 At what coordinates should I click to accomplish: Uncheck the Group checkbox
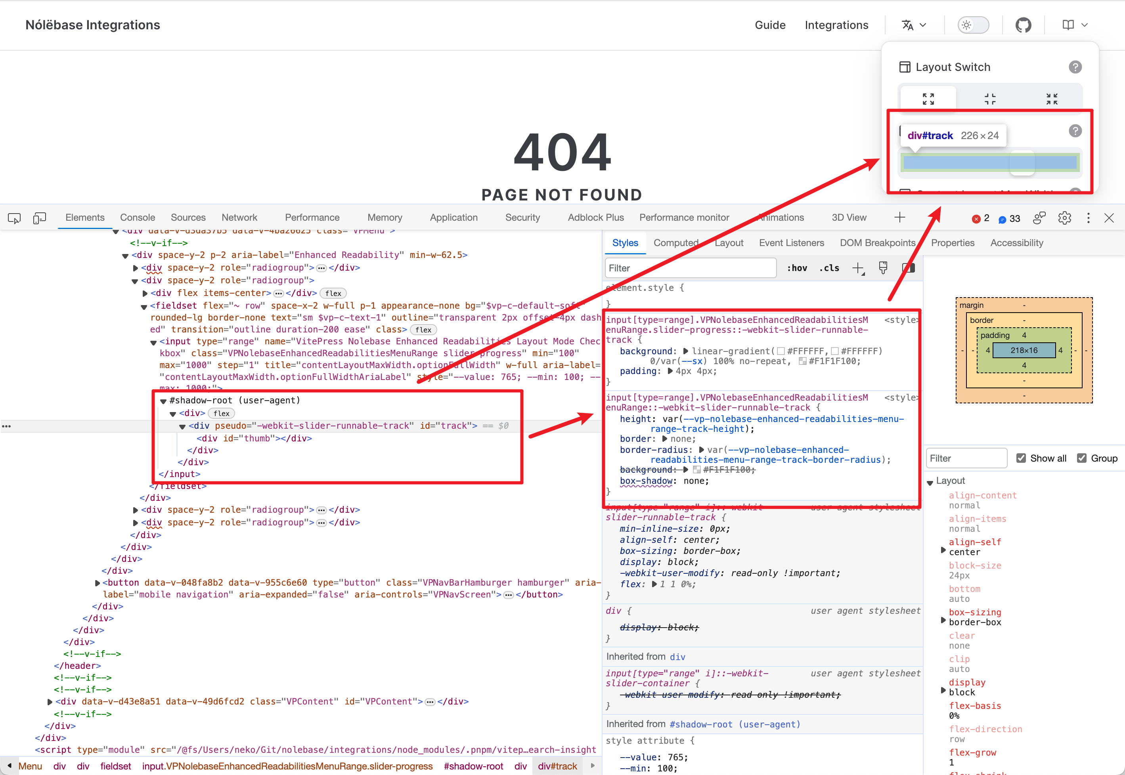click(x=1081, y=458)
